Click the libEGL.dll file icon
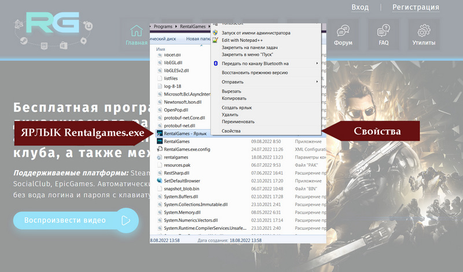463x272 pixels. pos(160,63)
